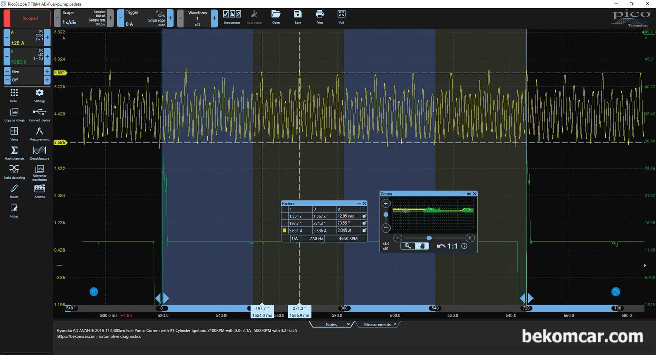The width and height of the screenshot is (656, 355).
Task: Close the Measurements tab
Action: coord(395,325)
